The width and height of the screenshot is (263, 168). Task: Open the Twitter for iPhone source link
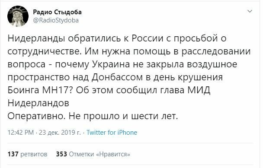(x=112, y=133)
